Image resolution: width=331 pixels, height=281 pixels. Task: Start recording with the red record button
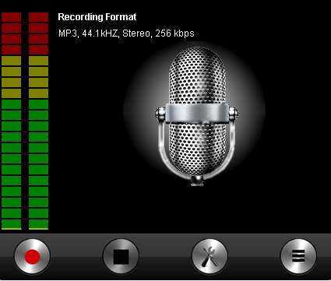click(x=32, y=257)
